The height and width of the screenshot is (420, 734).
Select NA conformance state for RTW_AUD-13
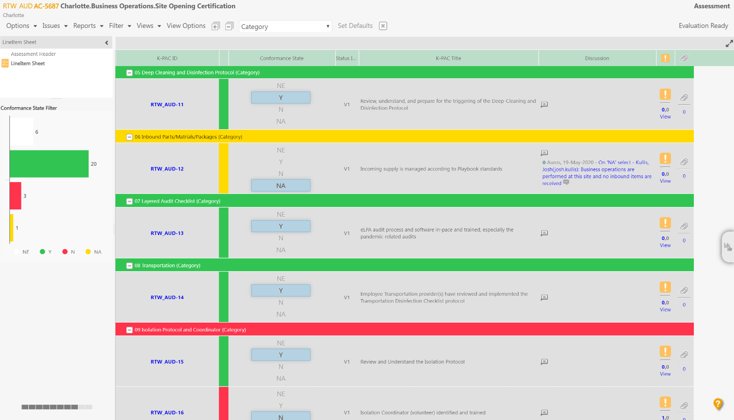281,250
